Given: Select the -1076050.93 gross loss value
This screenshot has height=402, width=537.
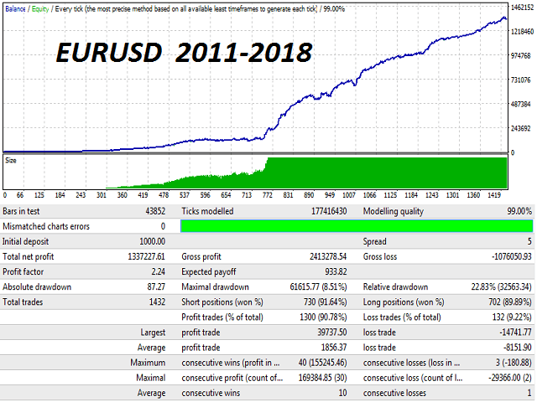Looking at the screenshot, I should 512,257.
